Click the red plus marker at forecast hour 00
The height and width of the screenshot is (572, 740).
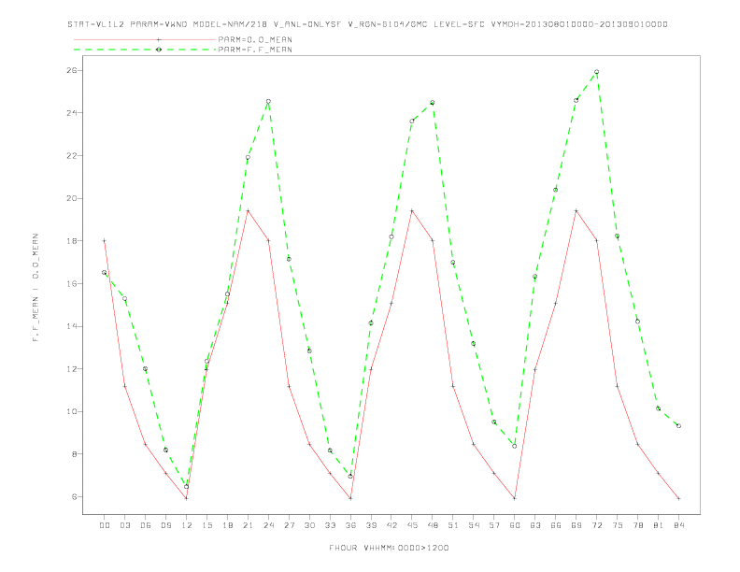[x=105, y=241]
